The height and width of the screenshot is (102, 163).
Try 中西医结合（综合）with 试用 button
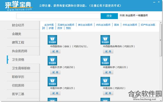55,52
